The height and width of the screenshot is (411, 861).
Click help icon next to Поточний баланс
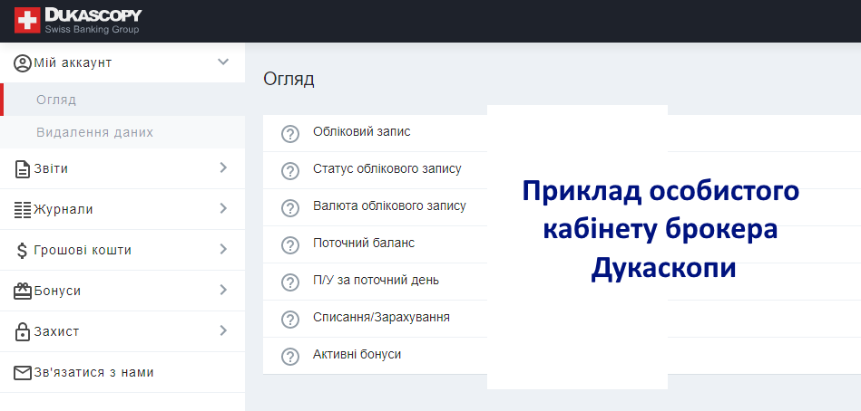pyautogui.click(x=290, y=245)
